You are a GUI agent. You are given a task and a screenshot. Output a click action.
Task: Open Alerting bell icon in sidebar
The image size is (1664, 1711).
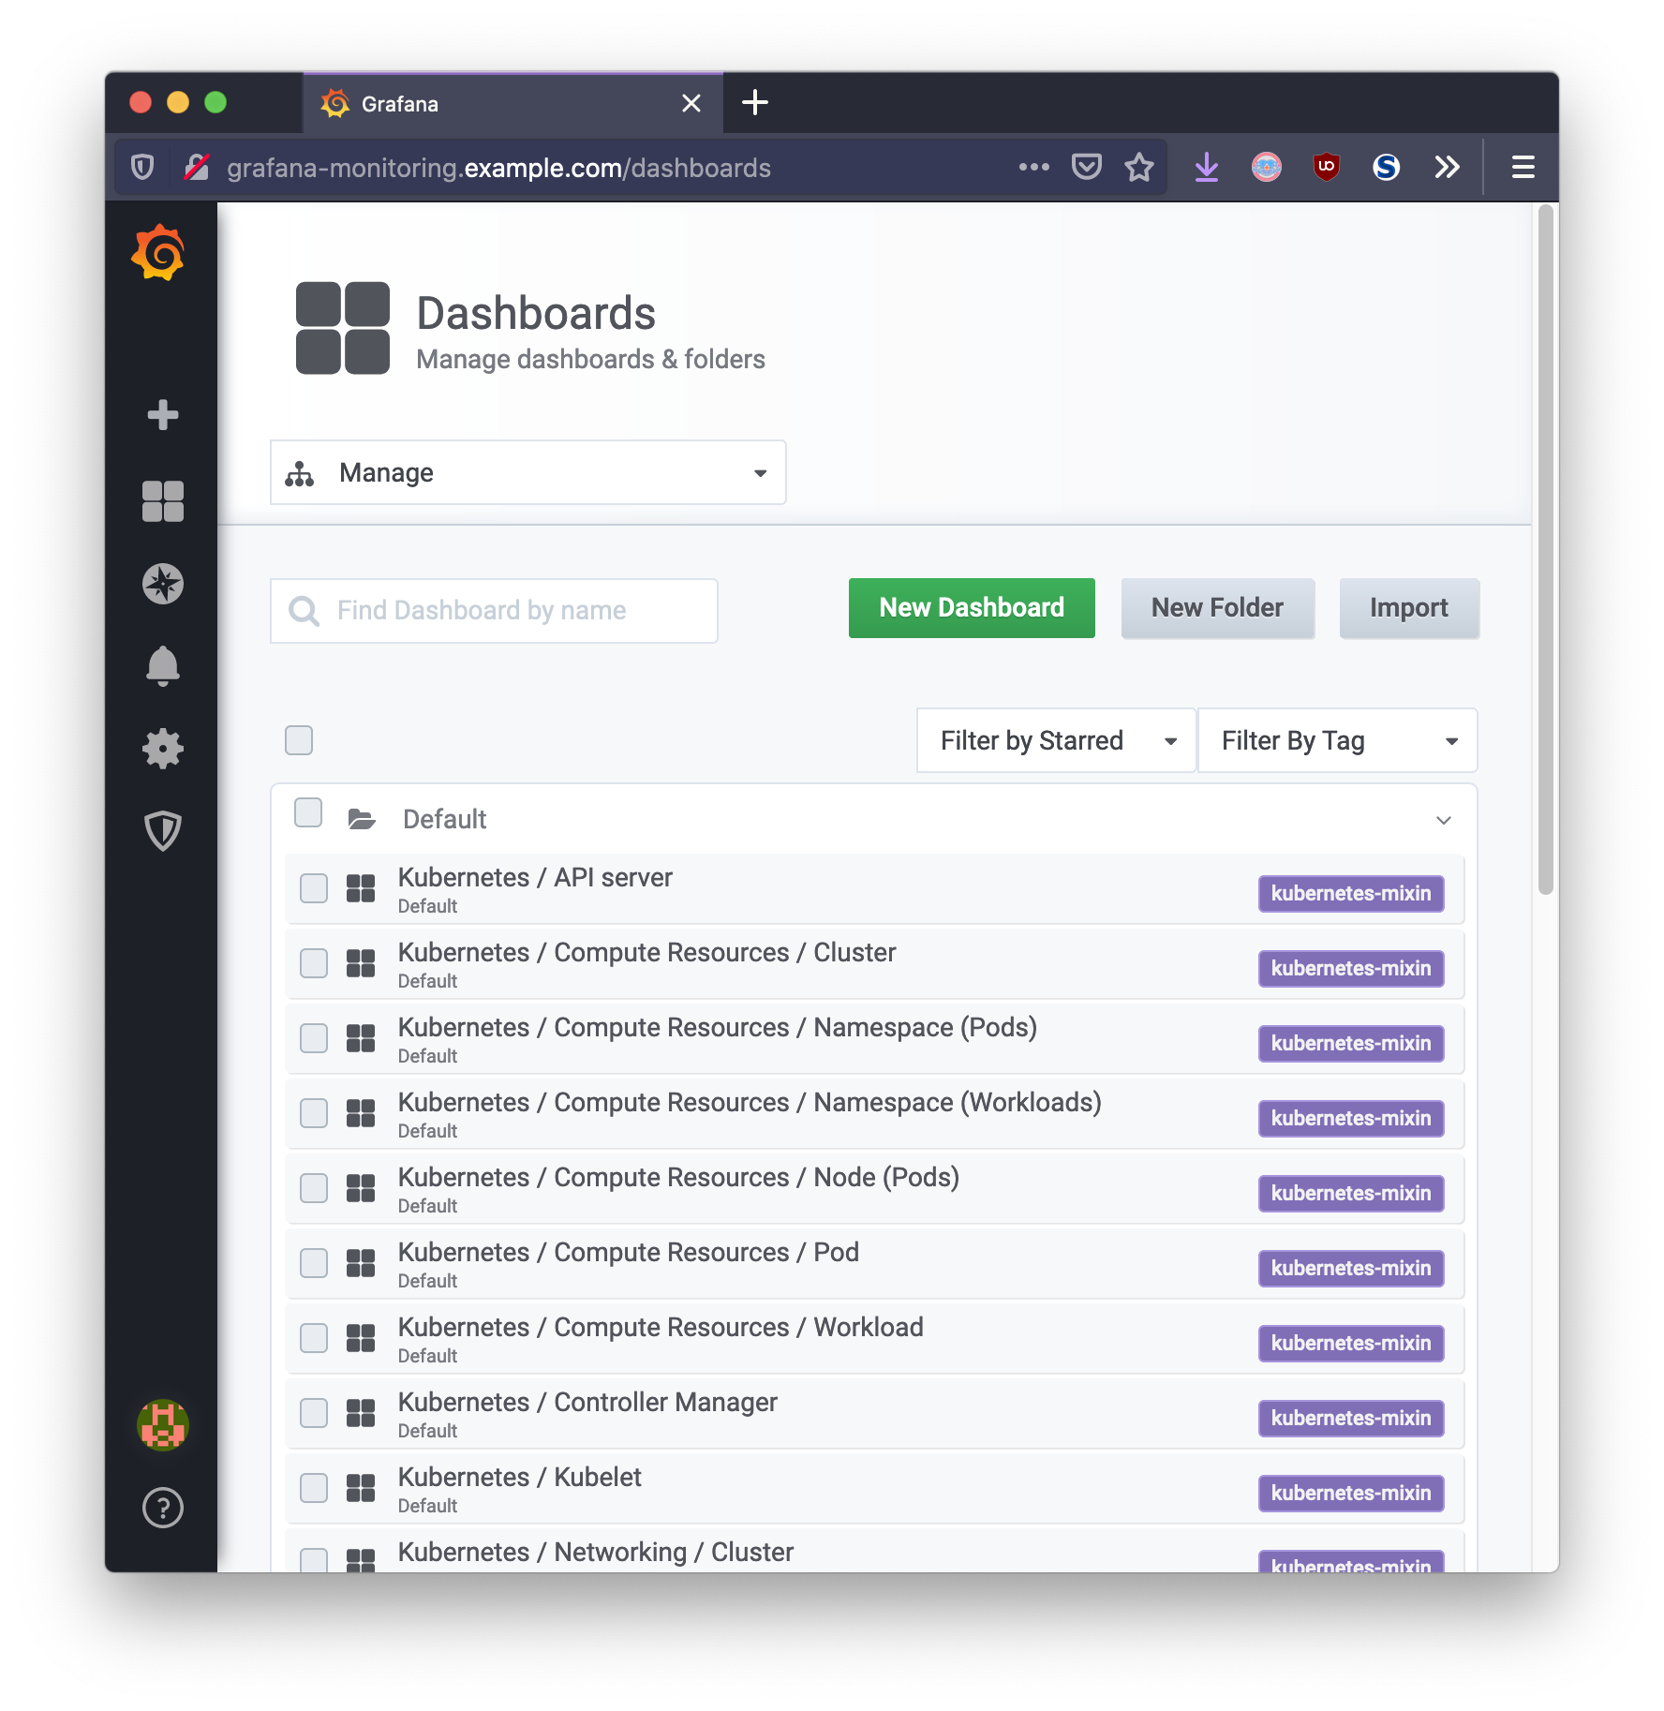(x=163, y=666)
